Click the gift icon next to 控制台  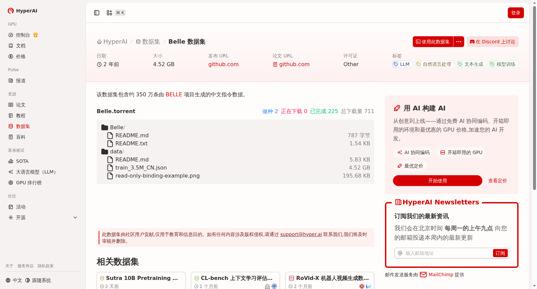(x=36, y=35)
